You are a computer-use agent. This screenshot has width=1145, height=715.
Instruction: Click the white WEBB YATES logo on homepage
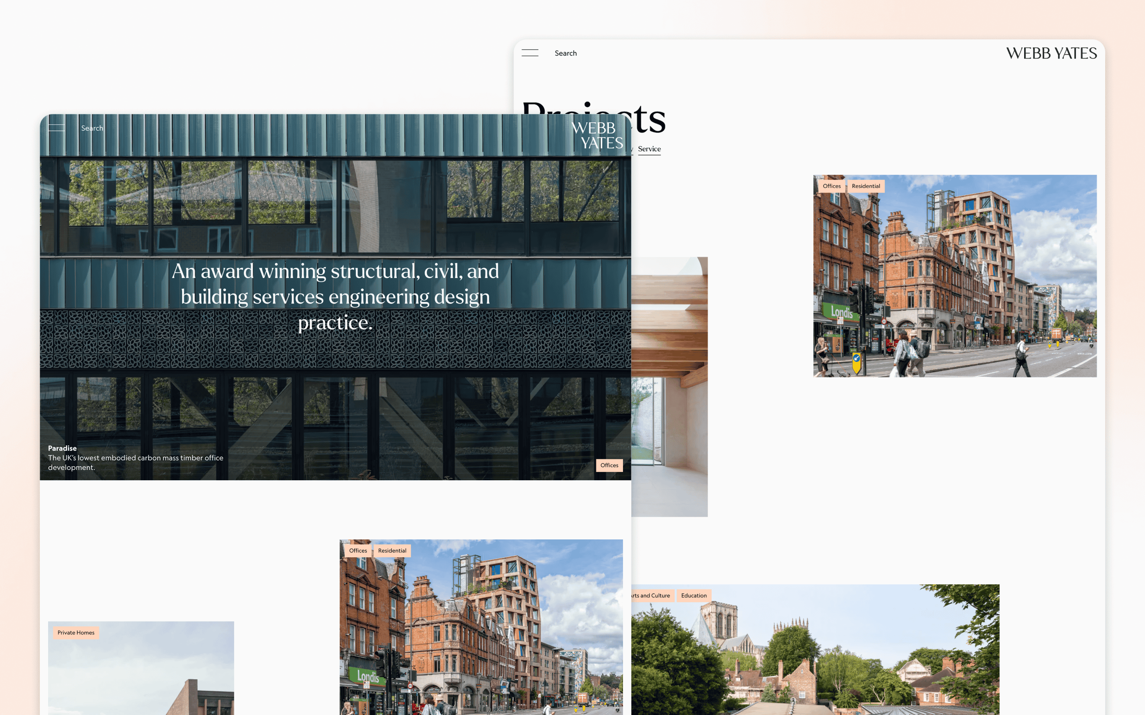point(597,135)
